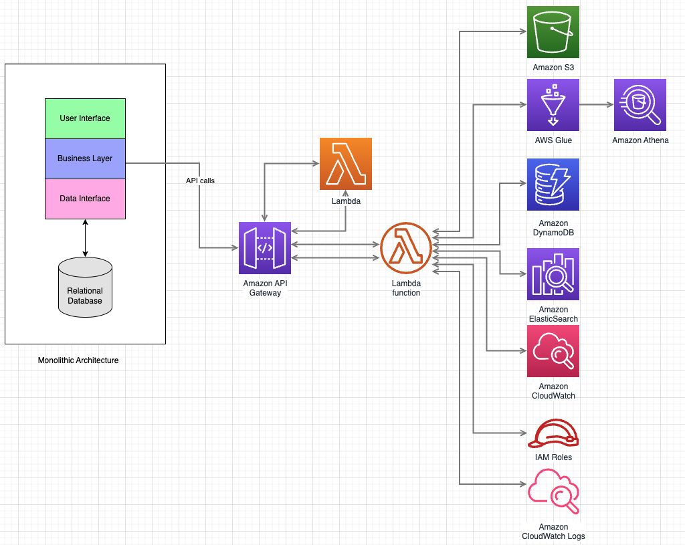This screenshot has width=685, height=545.
Task: Select the Amazon Athena icon
Action: click(640, 105)
